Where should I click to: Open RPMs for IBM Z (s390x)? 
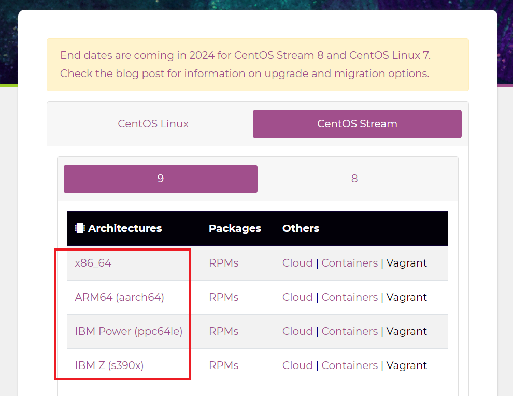pyautogui.click(x=223, y=365)
